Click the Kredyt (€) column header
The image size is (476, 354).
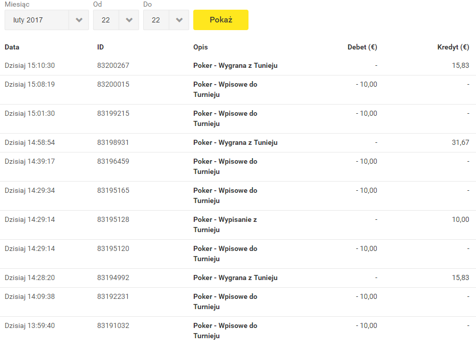[x=453, y=47]
